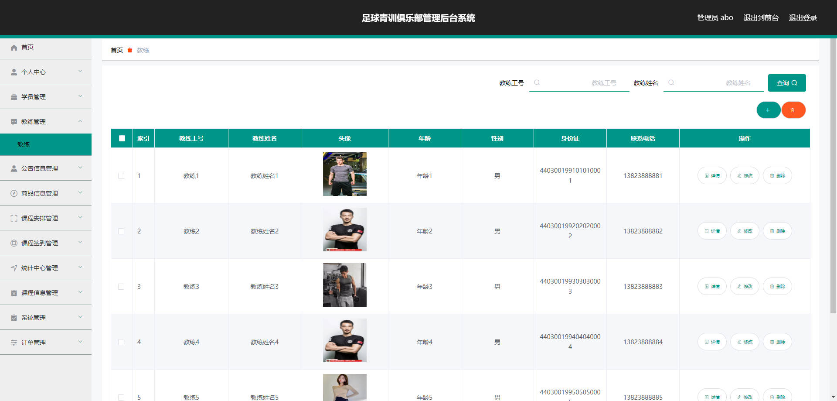Click 首页 in the breadcrumb
This screenshot has height=401, width=837.
pyautogui.click(x=117, y=50)
